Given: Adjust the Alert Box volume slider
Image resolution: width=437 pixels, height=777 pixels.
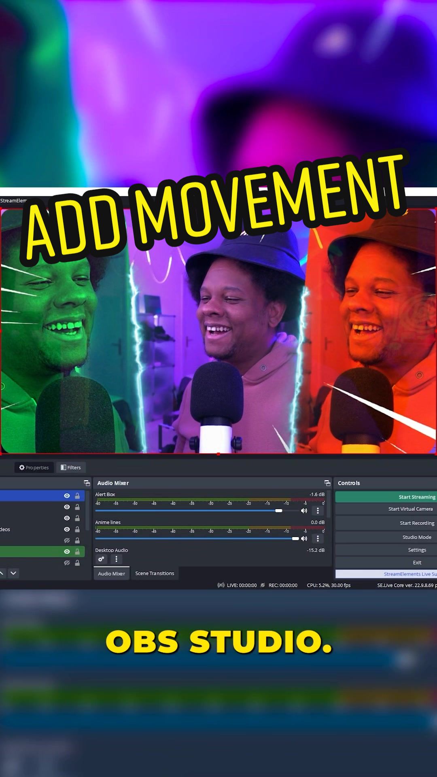Looking at the screenshot, I should (x=278, y=511).
